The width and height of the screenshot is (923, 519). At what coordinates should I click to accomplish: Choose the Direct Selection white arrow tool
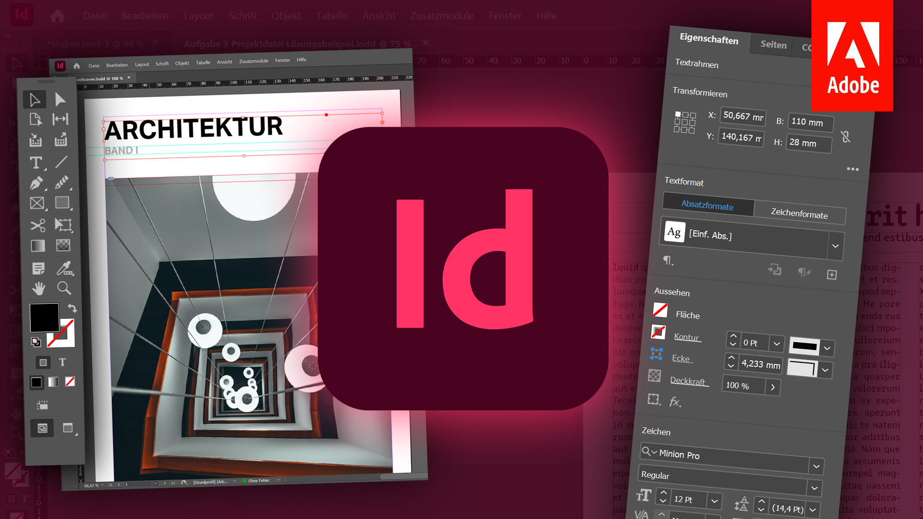click(x=60, y=99)
